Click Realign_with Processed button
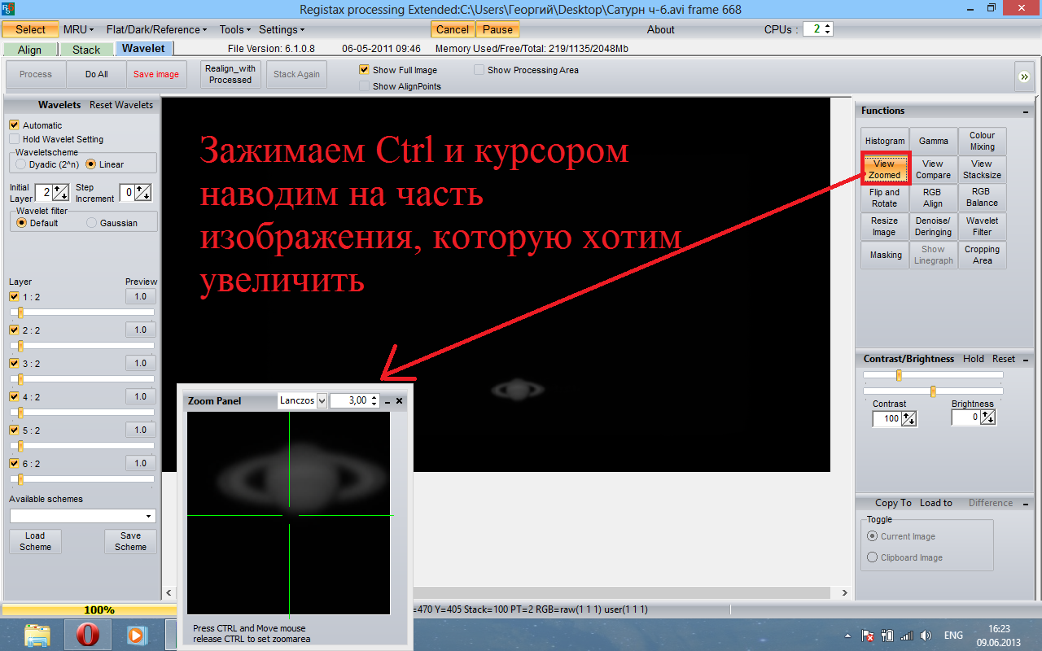The image size is (1042, 651). pos(230,74)
